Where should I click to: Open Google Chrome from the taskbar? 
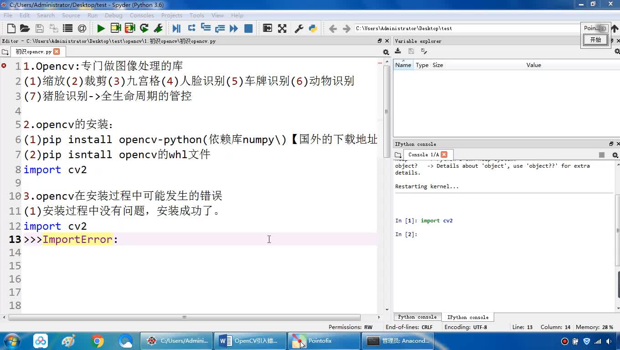pos(97,341)
